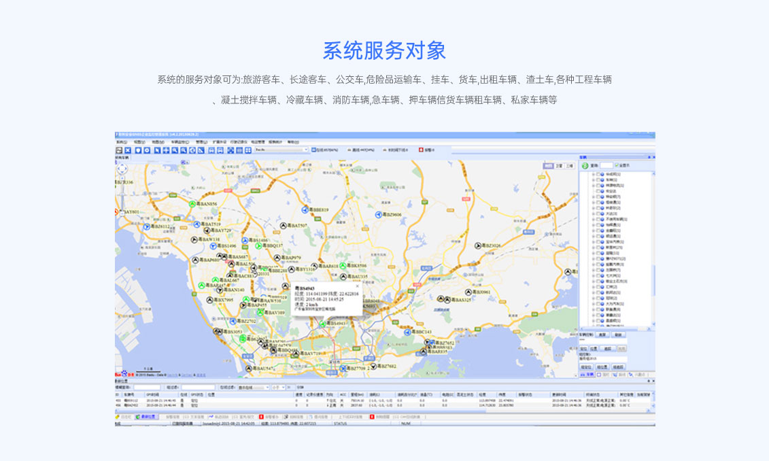769x461 pixels.
Task: Select the pan cross-arrows map tool
Action: click(x=166, y=150)
